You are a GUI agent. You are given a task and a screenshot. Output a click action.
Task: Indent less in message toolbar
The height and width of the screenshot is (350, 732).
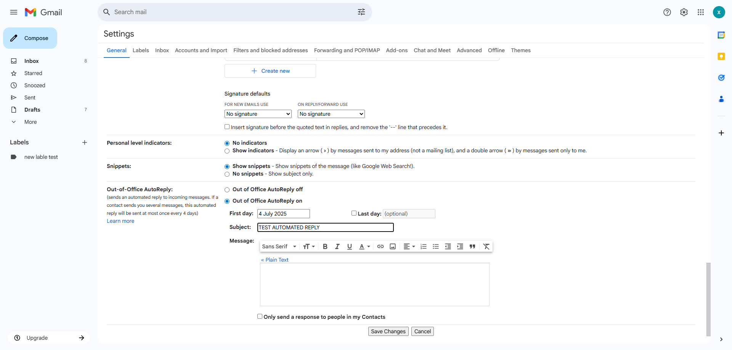coord(448,246)
